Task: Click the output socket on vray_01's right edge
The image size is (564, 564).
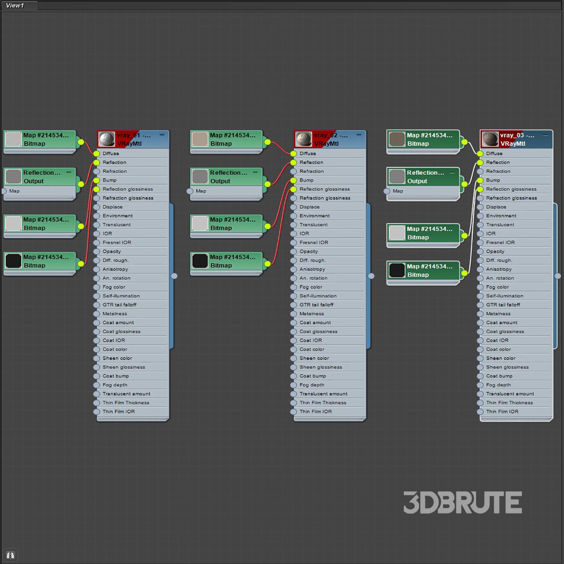Action: (x=174, y=276)
